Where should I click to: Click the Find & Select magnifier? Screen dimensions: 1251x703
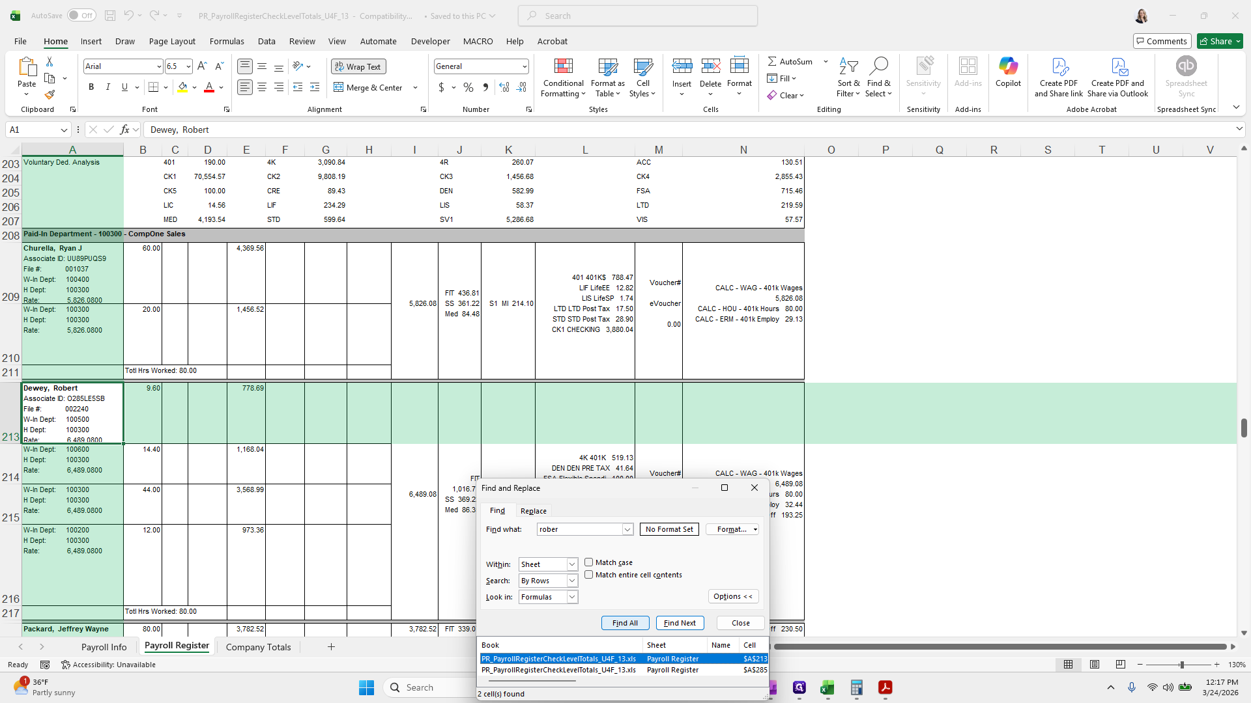point(878,66)
